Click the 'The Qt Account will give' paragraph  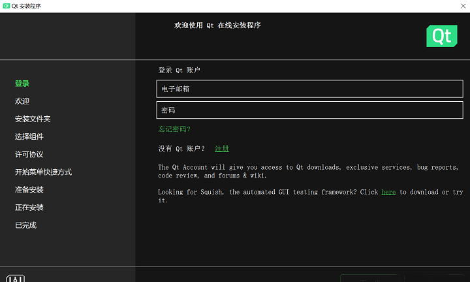point(308,172)
